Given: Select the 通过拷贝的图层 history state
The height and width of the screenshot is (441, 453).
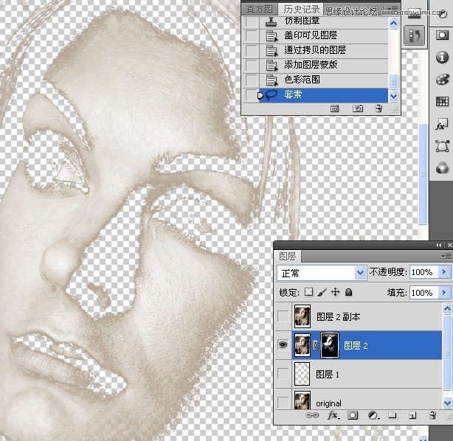Looking at the screenshot, I should tap(324, 51).
